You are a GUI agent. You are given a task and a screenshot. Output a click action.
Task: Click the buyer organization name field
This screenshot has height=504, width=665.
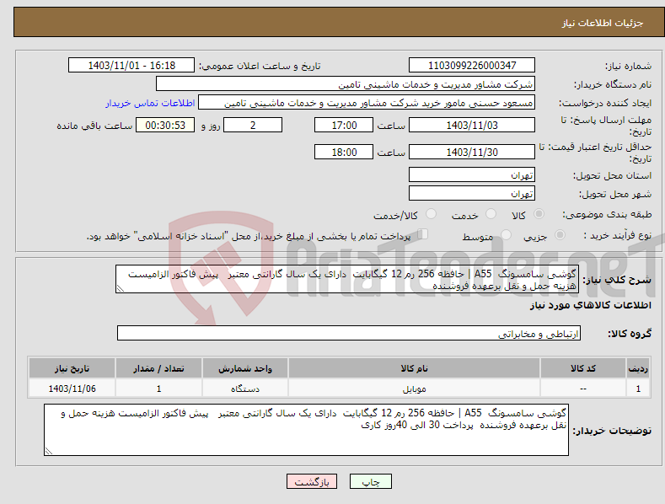[346, 84]
